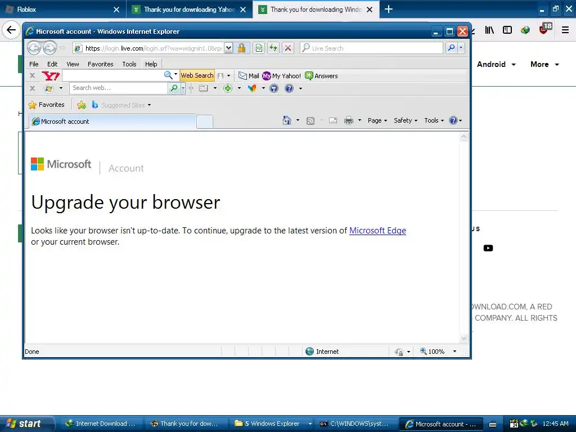Click the Favorites star button
The image size is (576, 432).
[x=46, y=105]
